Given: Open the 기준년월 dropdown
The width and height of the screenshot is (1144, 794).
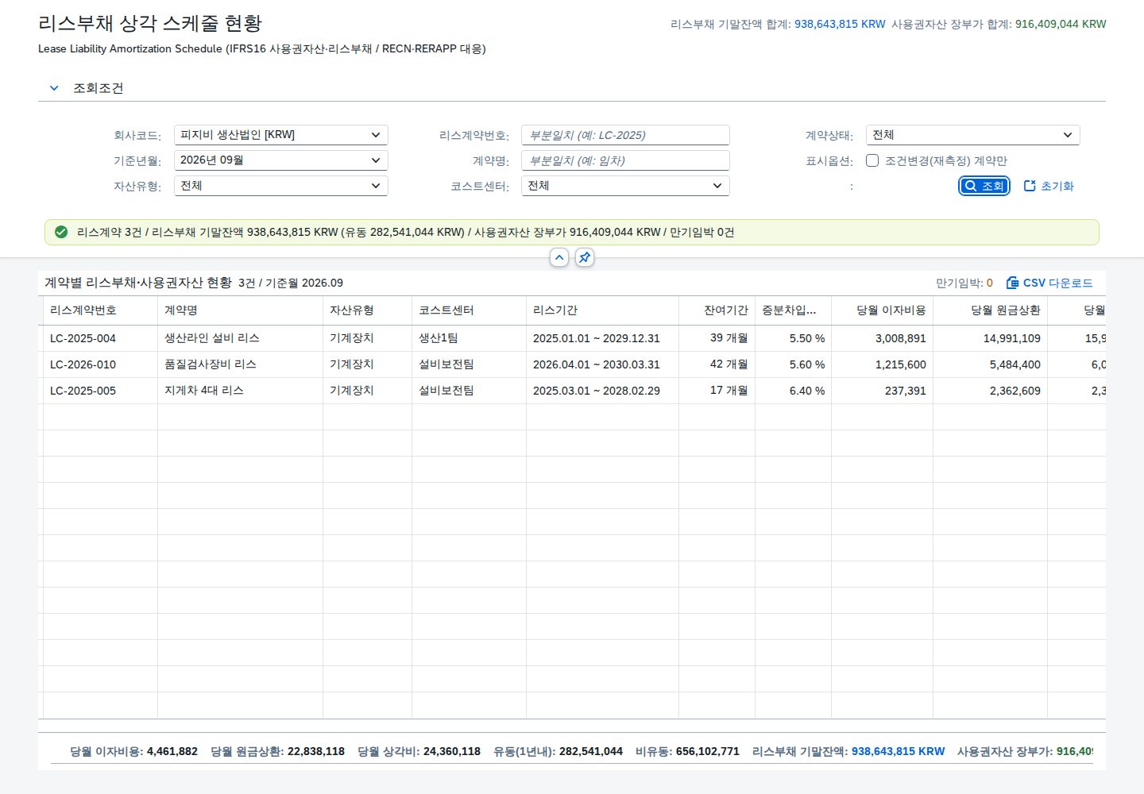Looking at the screenshot, I should [x=280, y=160].
